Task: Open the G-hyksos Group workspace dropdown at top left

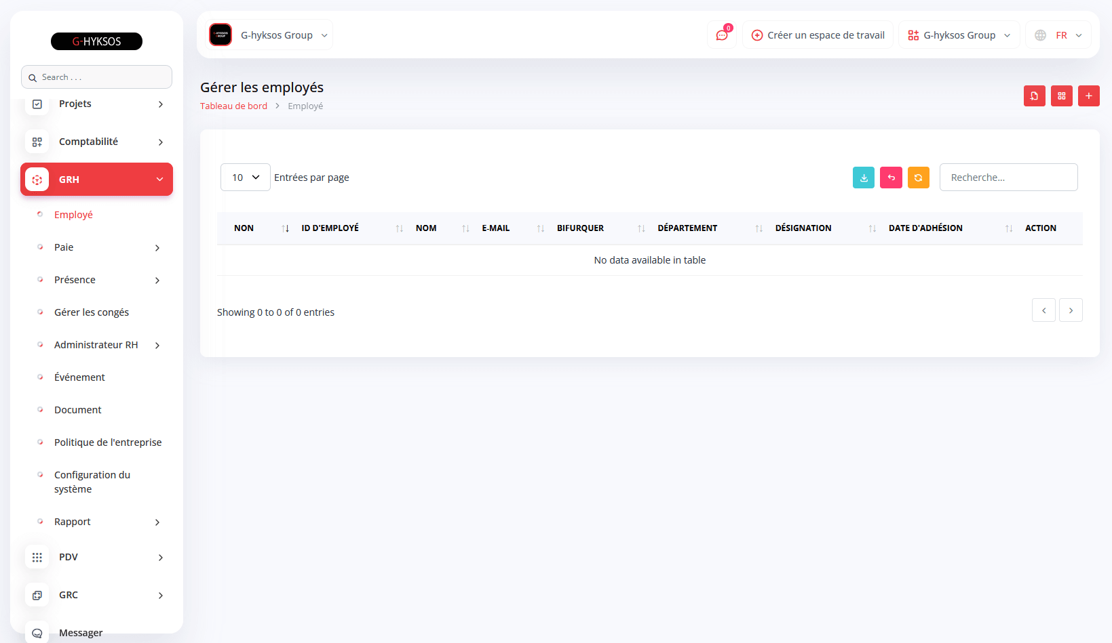Action: pos(269,35)
